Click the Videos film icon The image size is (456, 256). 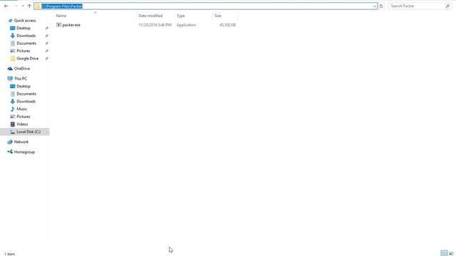(x=13, y=124)
